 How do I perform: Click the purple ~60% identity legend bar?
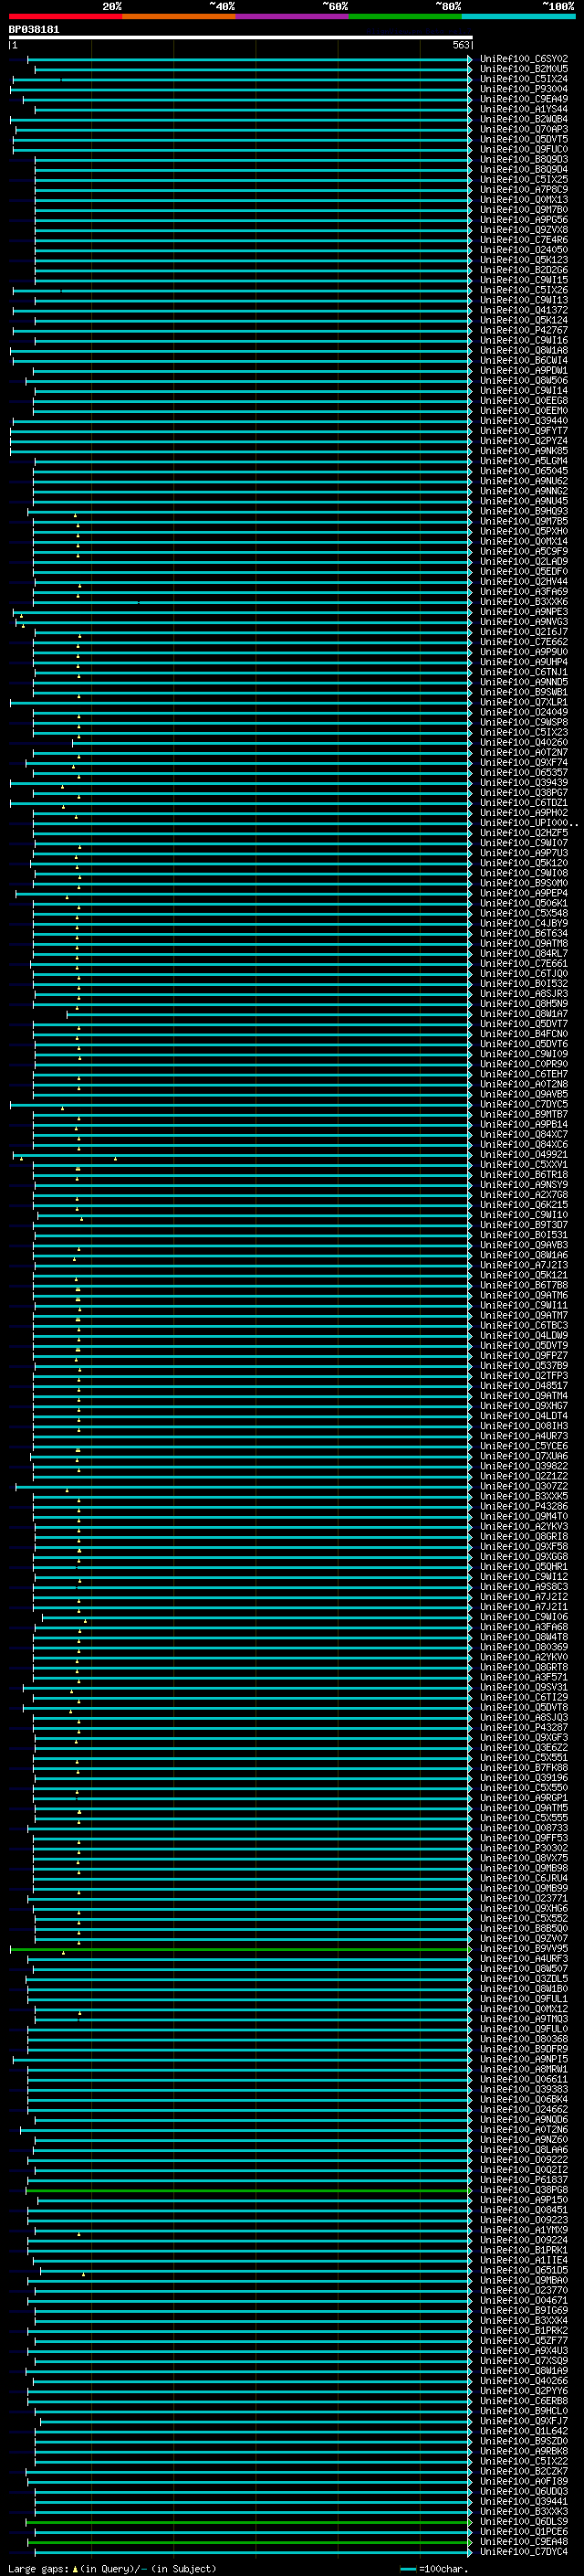click(293, 16)
